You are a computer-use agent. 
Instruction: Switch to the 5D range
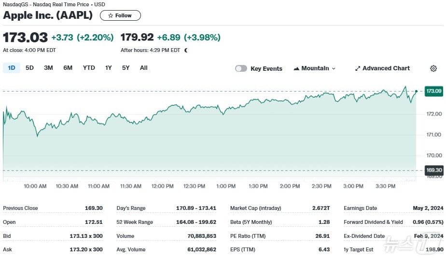click(29, 68)
